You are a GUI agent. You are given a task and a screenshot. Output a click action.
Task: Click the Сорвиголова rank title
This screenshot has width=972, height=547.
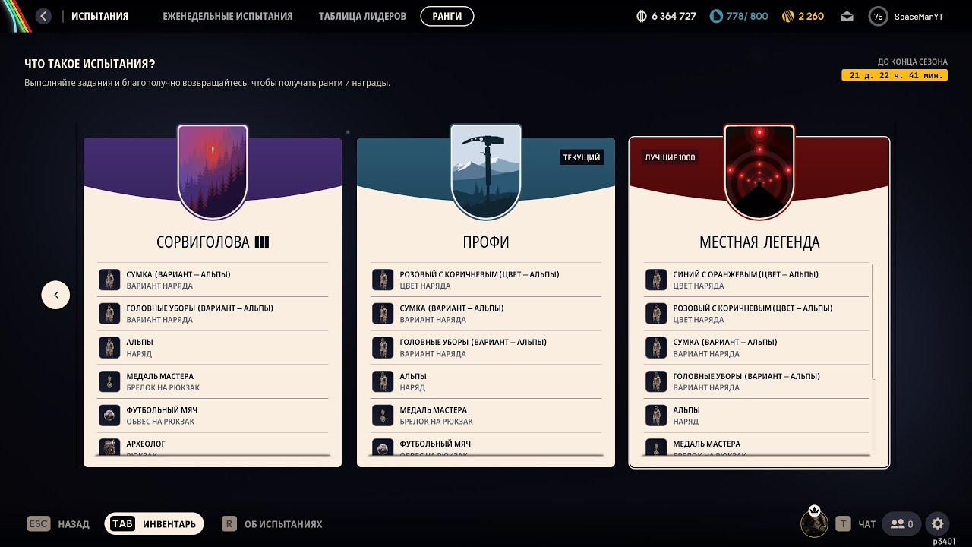coord(213,242)
